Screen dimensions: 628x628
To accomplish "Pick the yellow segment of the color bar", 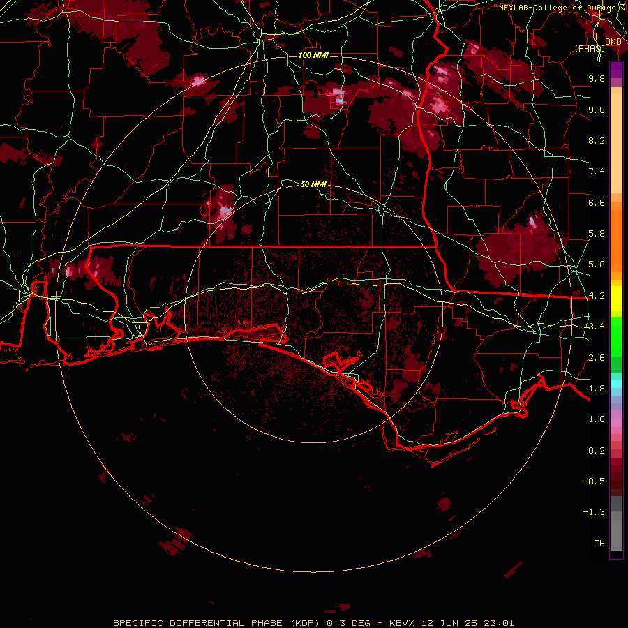I will coord(616,299).
